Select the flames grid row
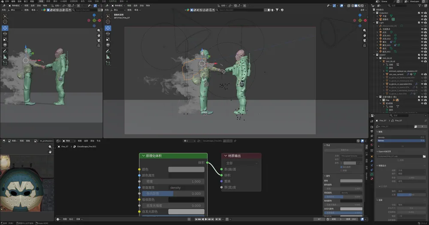 point(401,141)
